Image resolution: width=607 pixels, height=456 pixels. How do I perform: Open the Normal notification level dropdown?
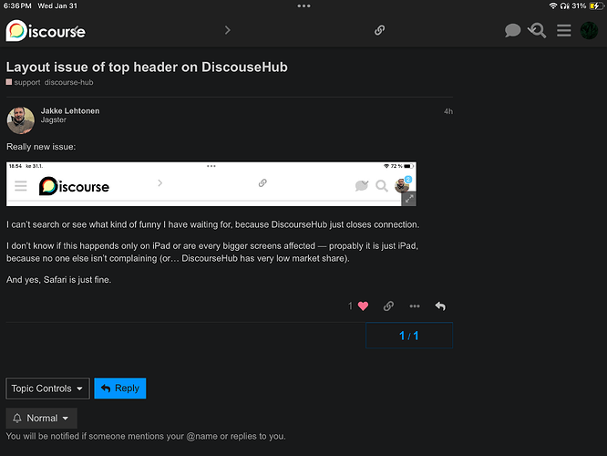click(41, 418)
